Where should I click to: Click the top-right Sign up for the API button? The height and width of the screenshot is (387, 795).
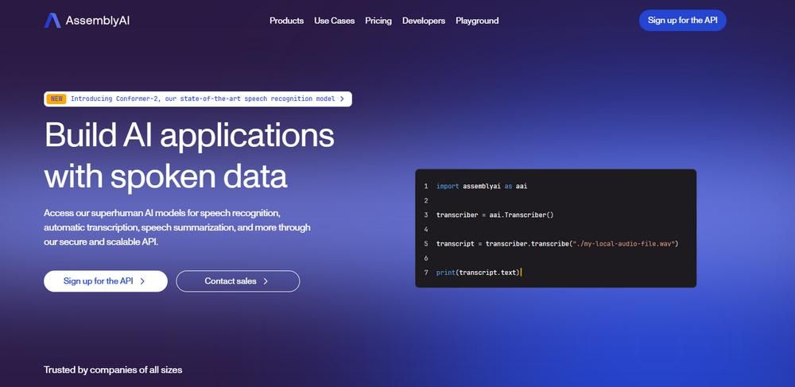click(682, 20)
